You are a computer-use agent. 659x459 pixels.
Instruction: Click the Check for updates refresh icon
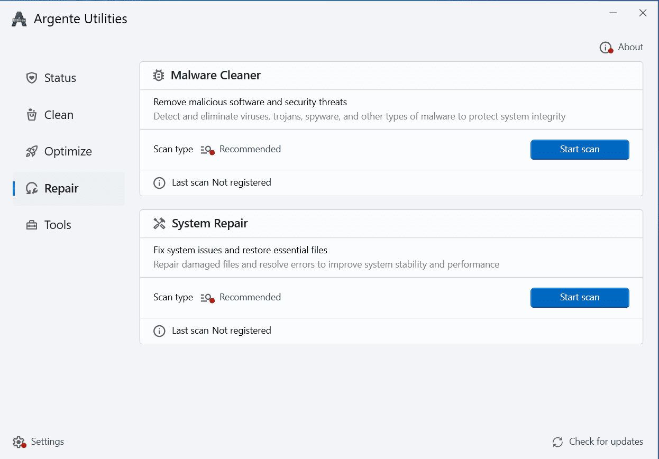(557, 442)
